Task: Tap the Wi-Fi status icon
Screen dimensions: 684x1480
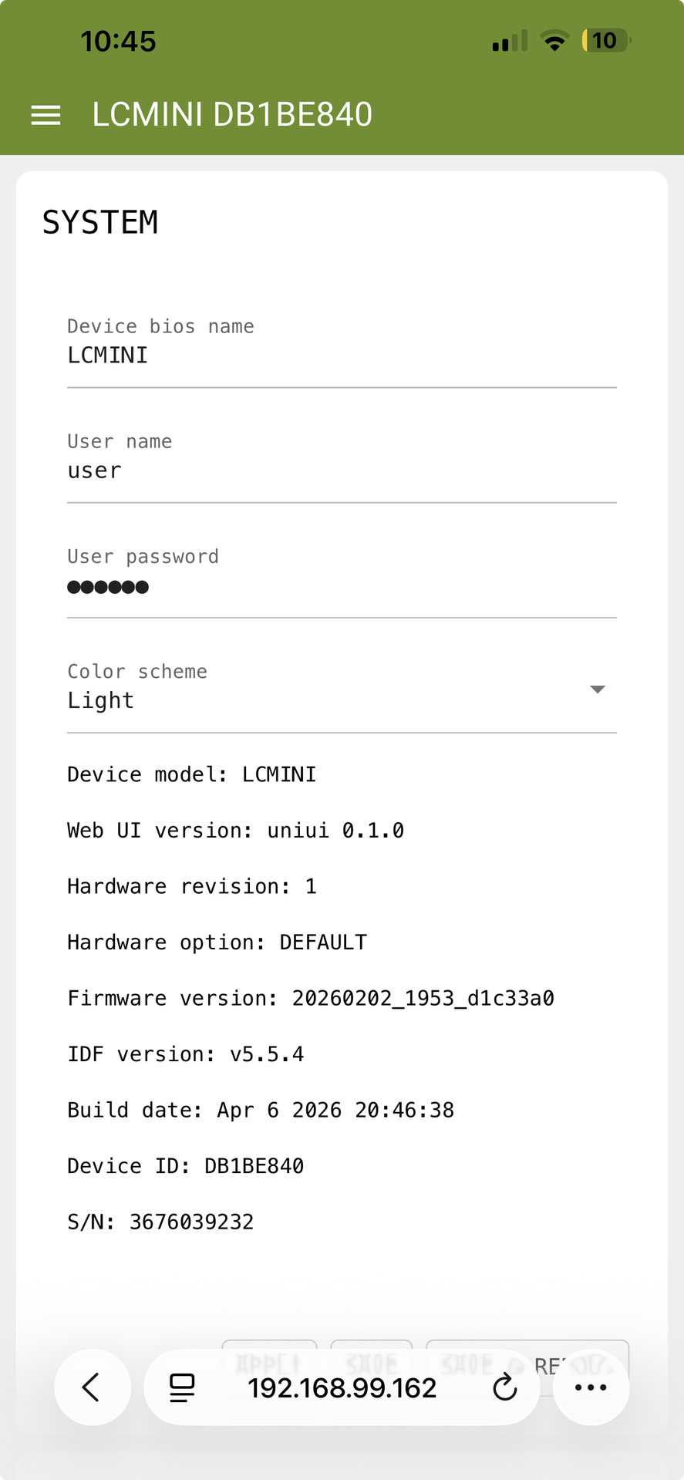Action: pos(554,40)
